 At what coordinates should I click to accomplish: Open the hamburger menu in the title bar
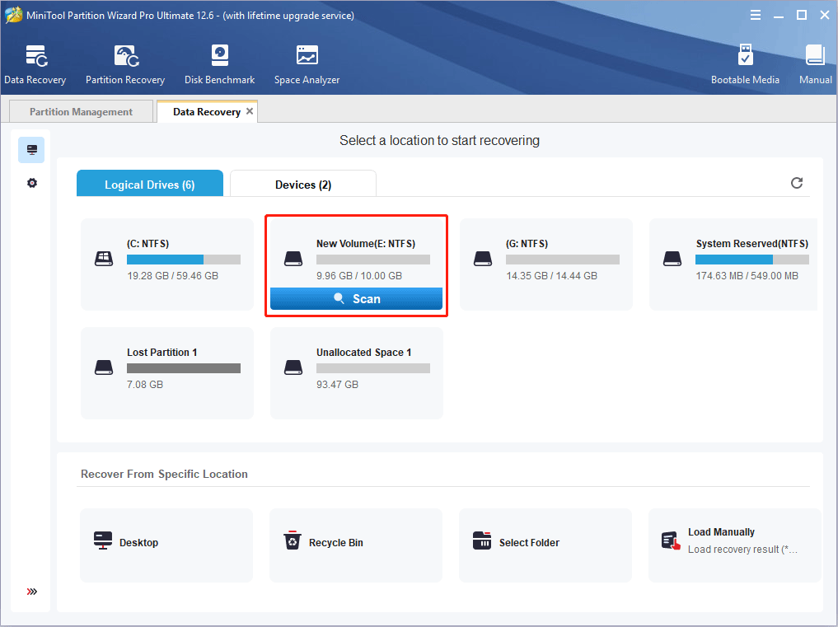point(756,15)
